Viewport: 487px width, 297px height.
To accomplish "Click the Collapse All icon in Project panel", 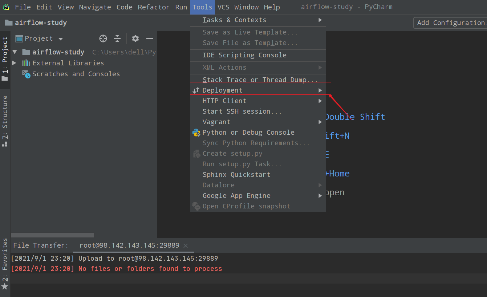I will (117, 38).
